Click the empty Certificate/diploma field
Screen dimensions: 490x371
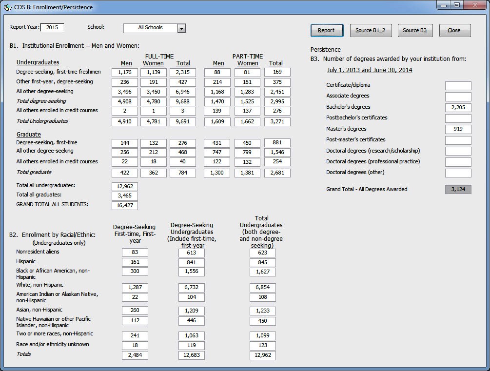[x=458, y=86]
